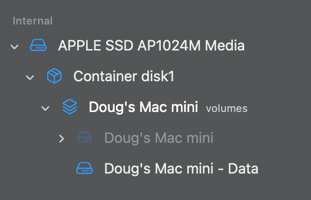Viewport: 311px width, 200px height.
Task: Collapse the Container disk1 chevron
Action: click(30, 77)
